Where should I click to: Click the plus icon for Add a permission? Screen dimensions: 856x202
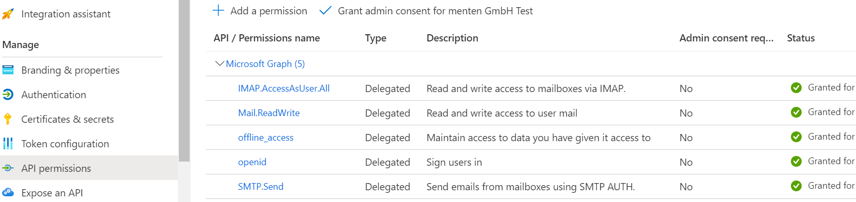[218, 11]
